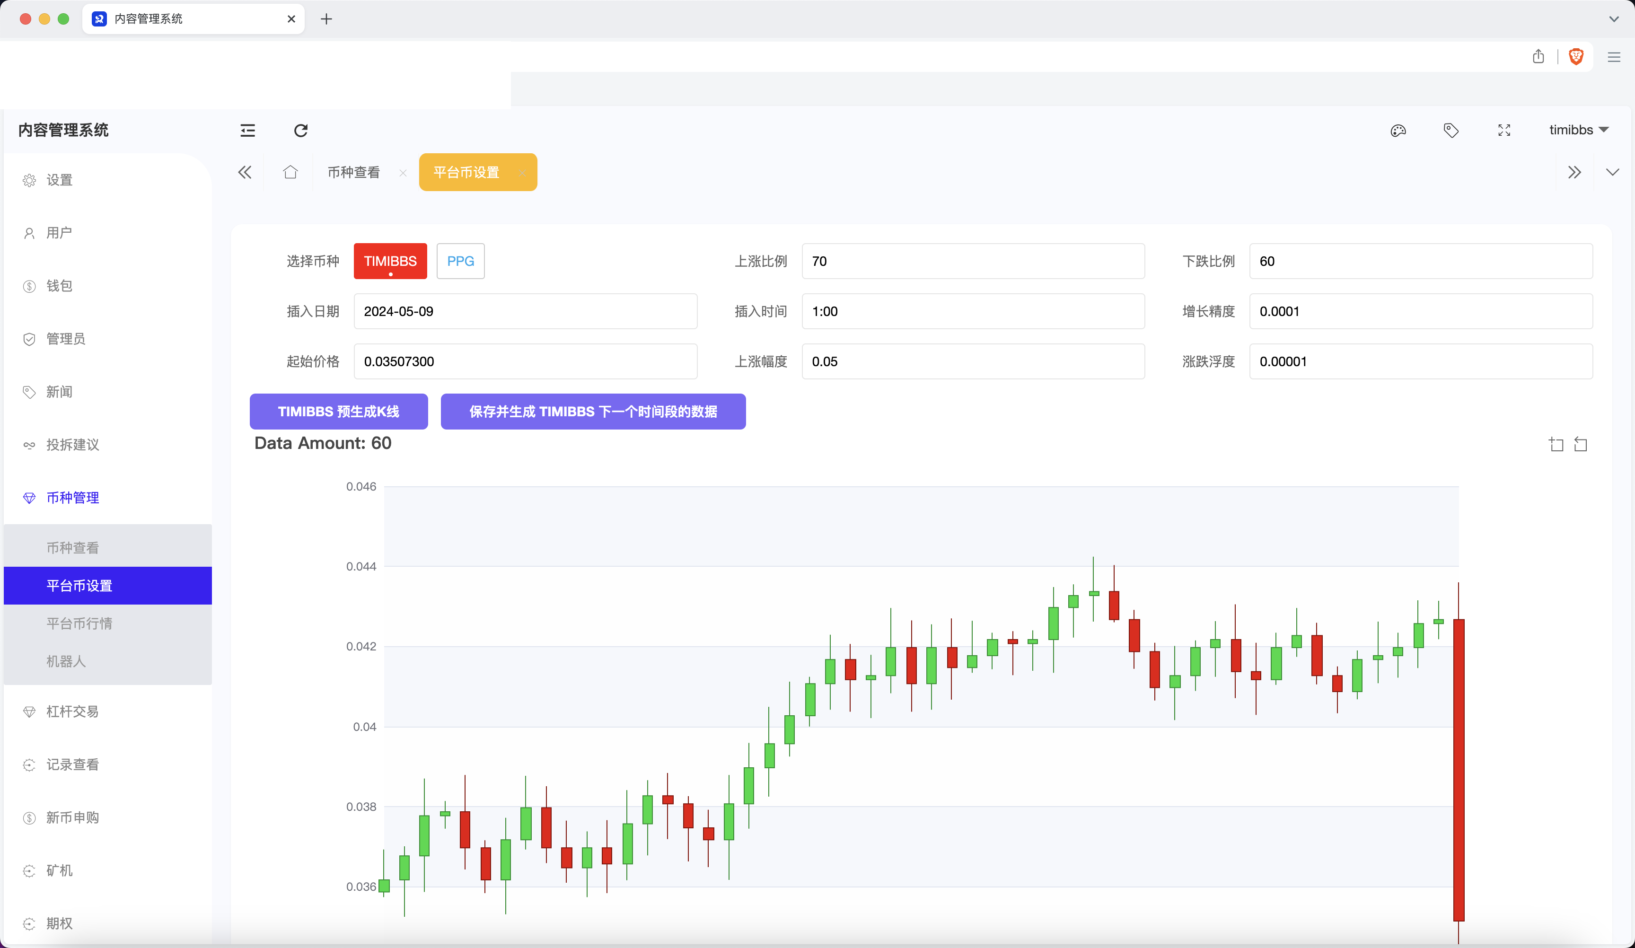Image resolution: width=1635 pixels, height=948 pixels.
Task: Expand 新币申购 in the sidebar
Action: [108, 817]
